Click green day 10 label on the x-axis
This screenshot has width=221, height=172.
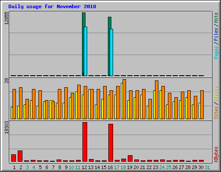click(71, 167)
